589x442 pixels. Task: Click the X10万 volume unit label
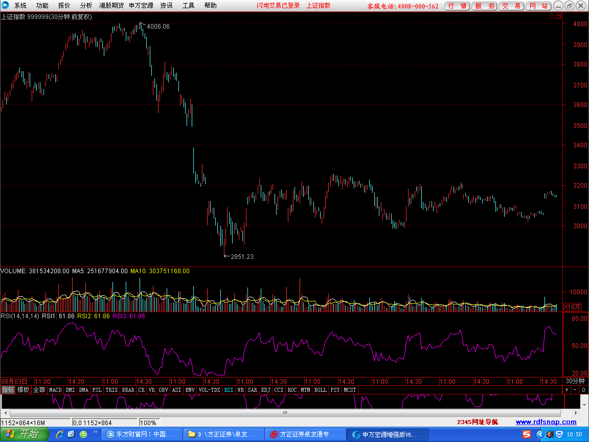(572, 307)
